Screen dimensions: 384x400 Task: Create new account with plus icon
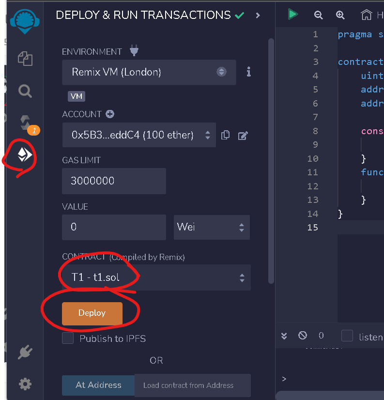click(110, 114)
